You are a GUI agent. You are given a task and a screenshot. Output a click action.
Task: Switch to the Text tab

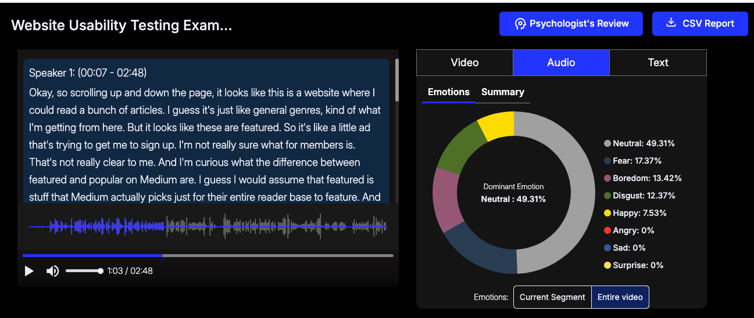658,63
